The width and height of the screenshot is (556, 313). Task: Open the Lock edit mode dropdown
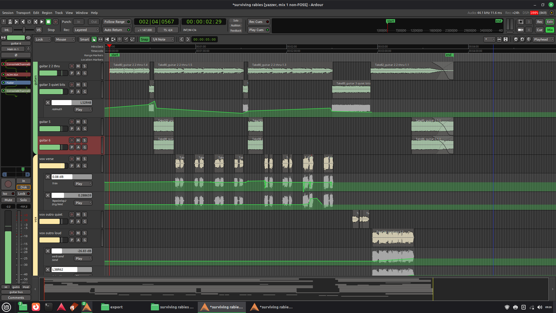(x=43, y=39)
